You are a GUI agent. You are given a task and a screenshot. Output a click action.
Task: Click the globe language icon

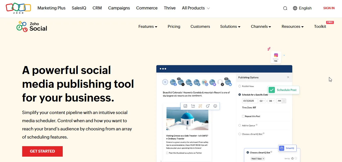point(295,8)
